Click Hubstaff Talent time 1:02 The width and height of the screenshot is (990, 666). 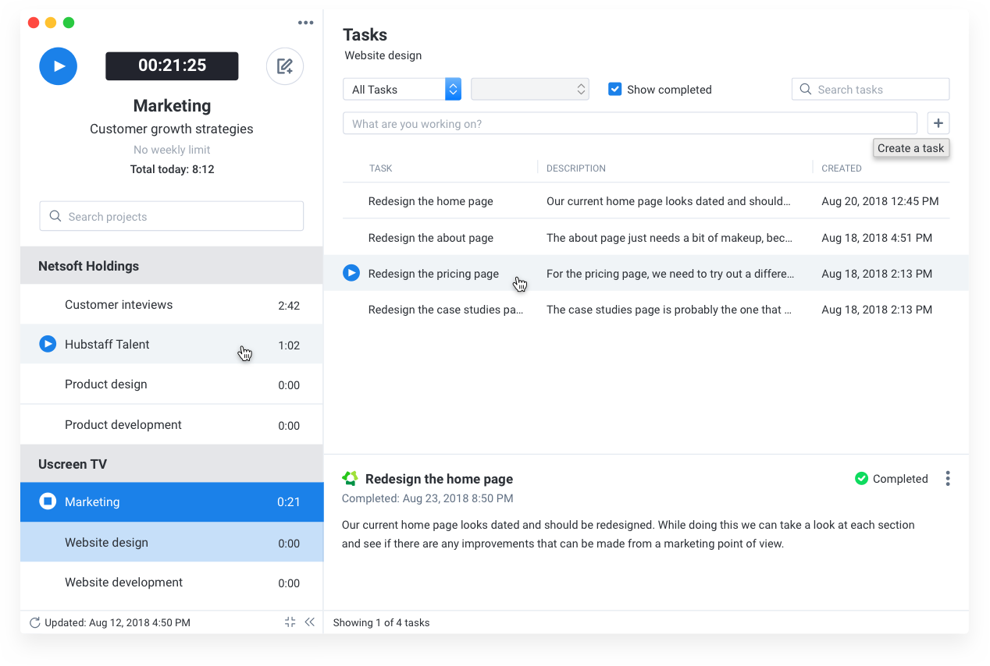tap(289, 345)
